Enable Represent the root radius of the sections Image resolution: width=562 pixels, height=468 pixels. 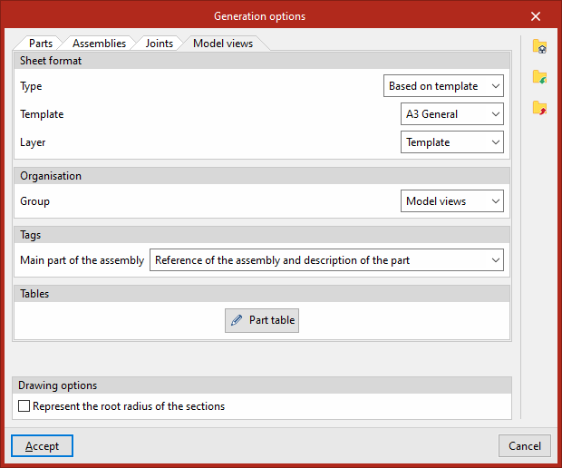[x=24, y=406]
